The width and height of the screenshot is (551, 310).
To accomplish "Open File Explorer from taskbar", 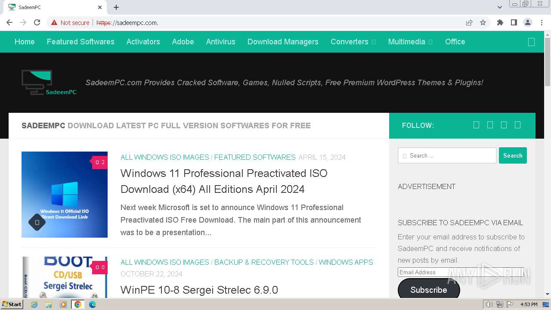I will pos(49,304).
